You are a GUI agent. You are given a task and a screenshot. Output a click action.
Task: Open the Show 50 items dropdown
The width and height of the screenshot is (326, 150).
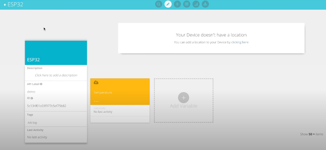(311, 134)
